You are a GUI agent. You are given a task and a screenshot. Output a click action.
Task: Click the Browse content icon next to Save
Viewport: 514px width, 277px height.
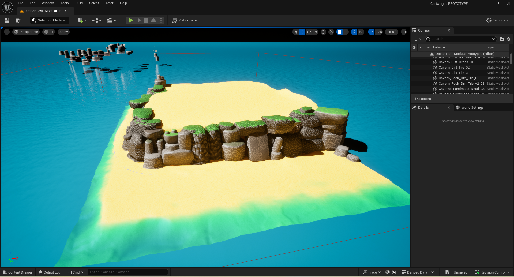pyautogui.click(x=18, y=20)
